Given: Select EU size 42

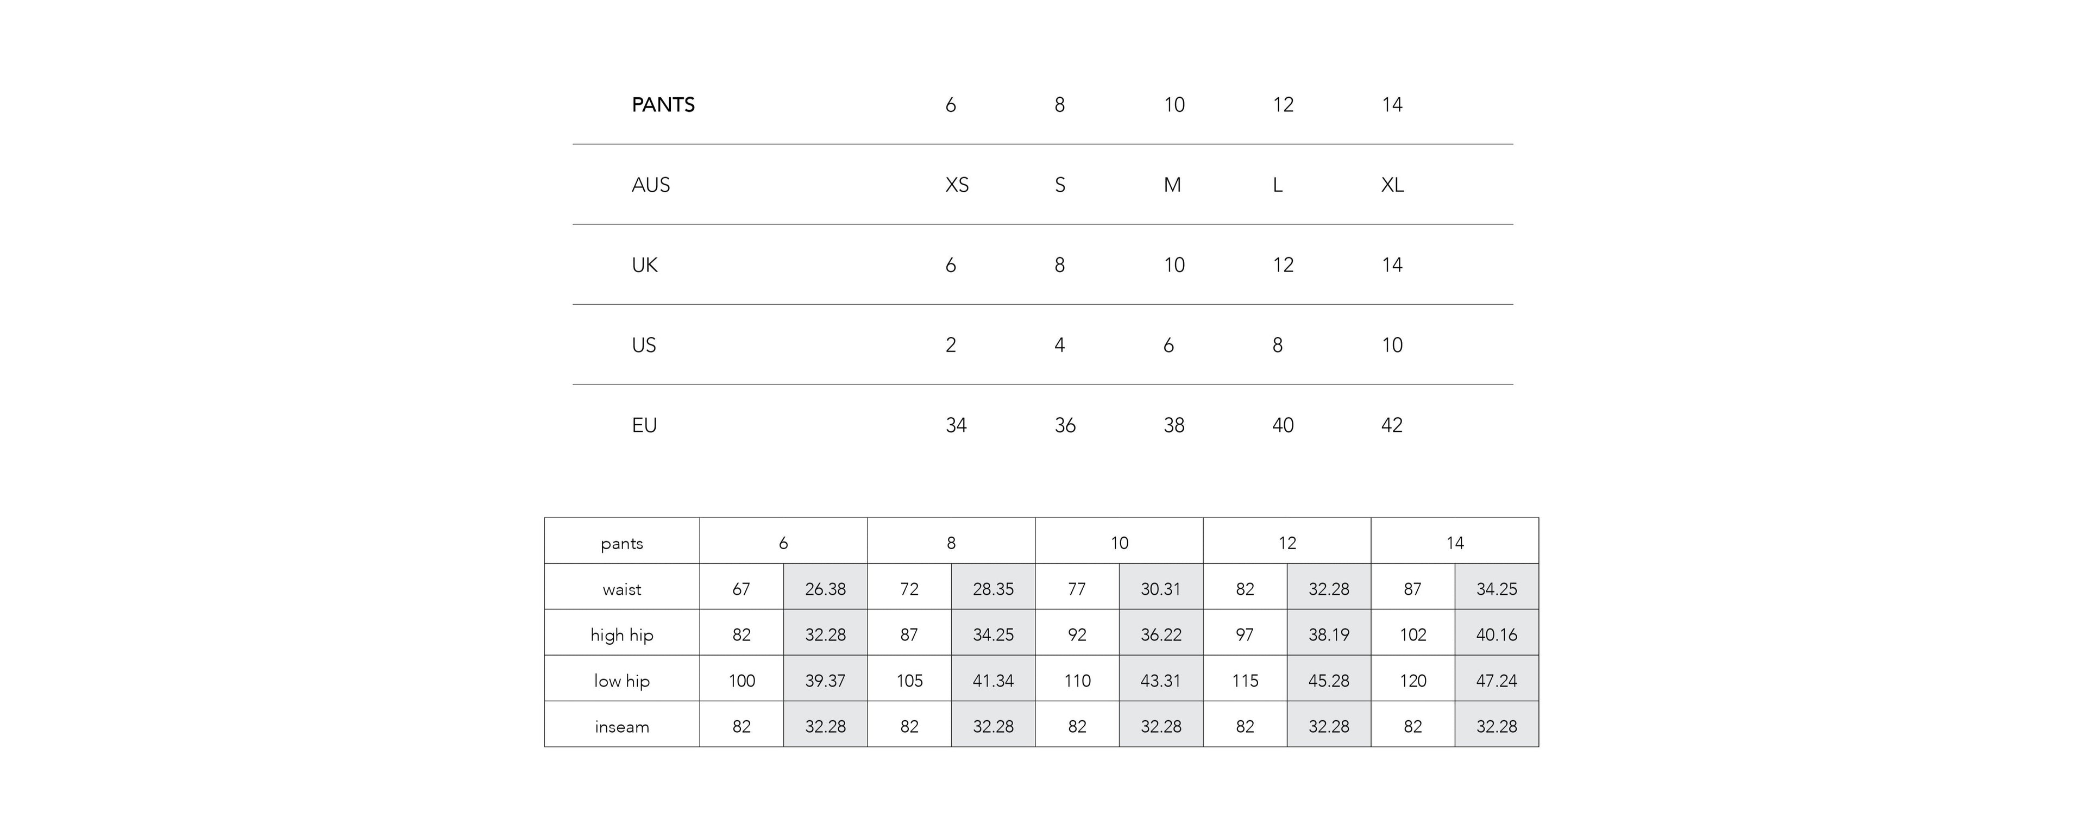Looking at the screenshot, I should coord(1391,425).
